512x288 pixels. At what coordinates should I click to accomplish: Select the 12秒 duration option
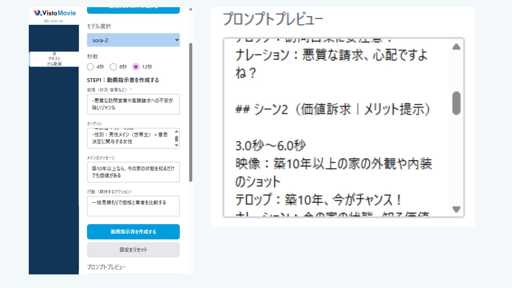pos(136,67)
